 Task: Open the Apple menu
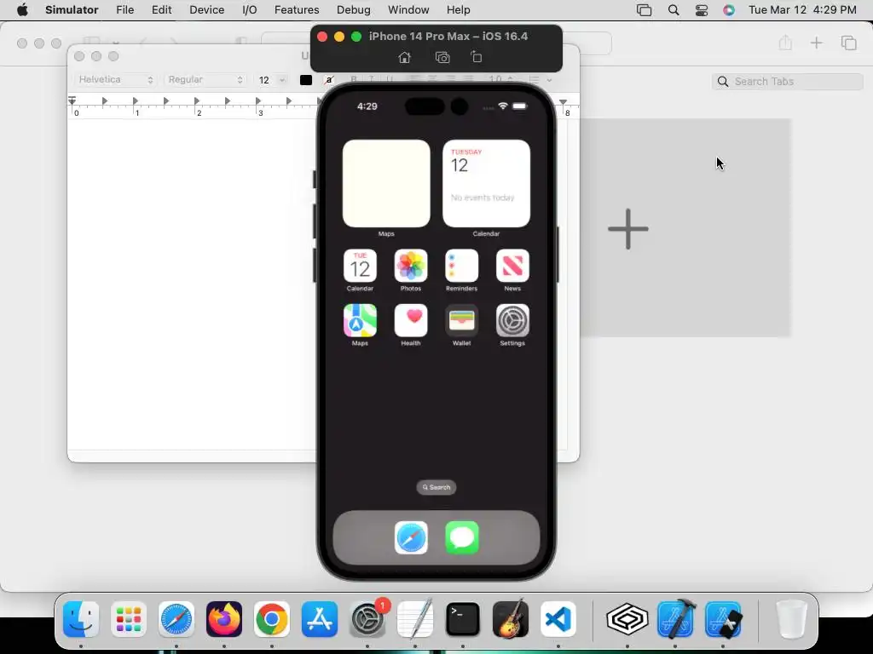point(22,10)
